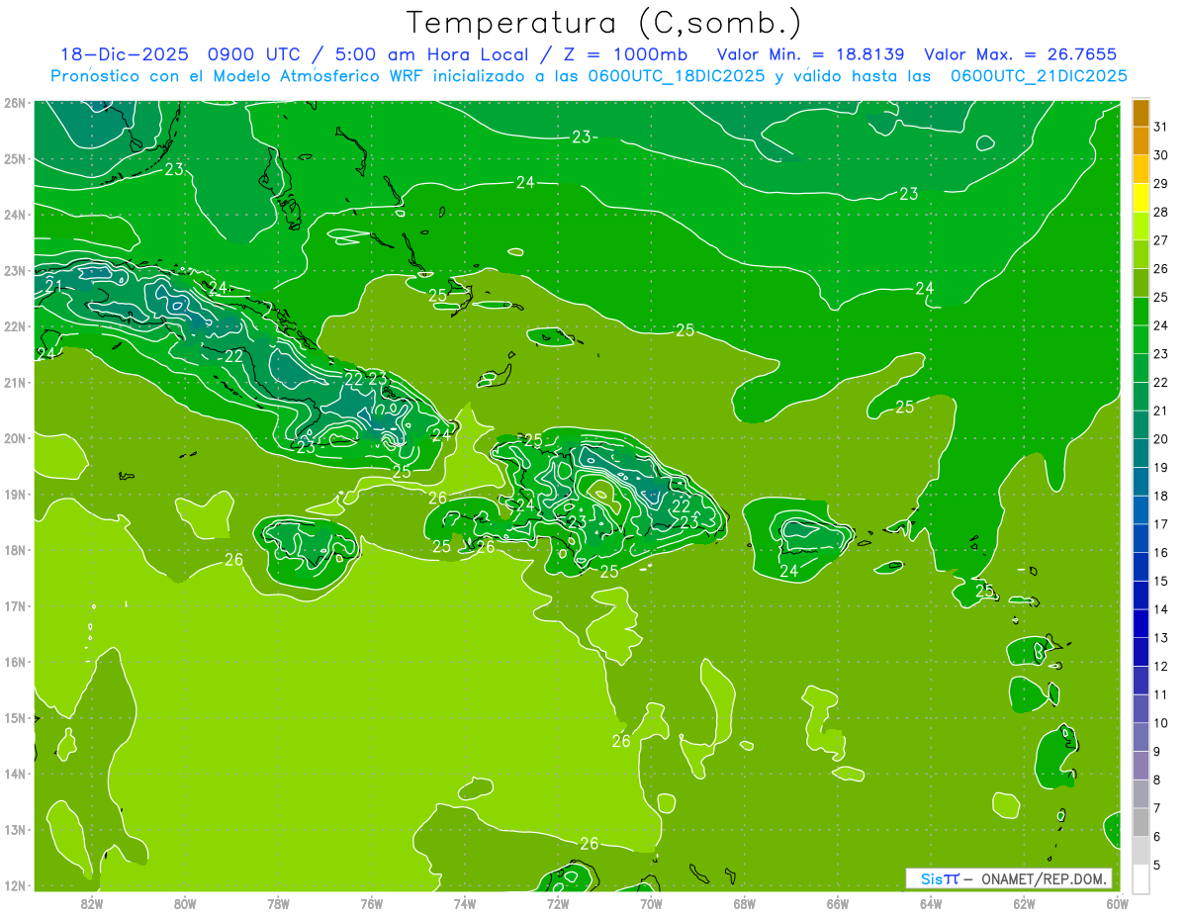Screen dimensions: 1187x917
Task: Click color scale label '30'
Action: point(1160,155)
